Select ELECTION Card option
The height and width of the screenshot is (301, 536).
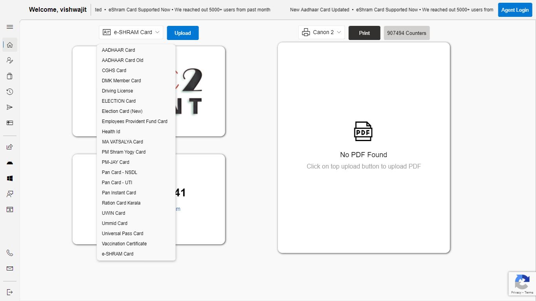click(136, 101)
